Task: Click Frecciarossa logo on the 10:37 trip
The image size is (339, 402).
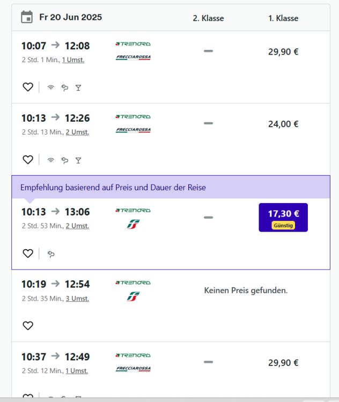Action: pos(133,369)
